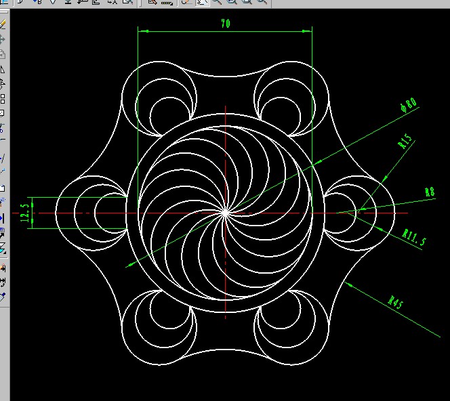Select the R8 radius dimension label
This screenshot has height=401, width=450.
[430, 192]
